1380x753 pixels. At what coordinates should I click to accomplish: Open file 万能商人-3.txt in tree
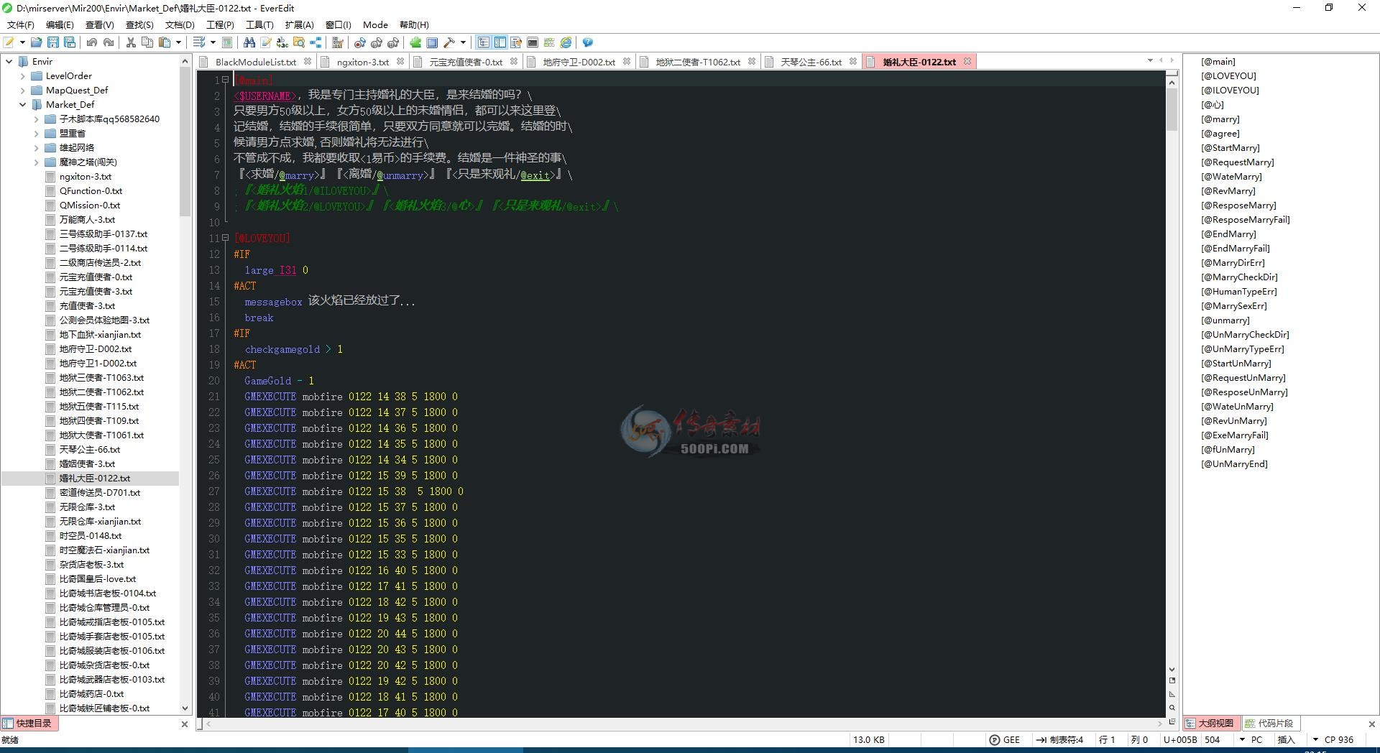pos(87,220)
